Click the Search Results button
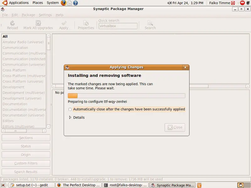Screen dimensions: 251x188 26,172
